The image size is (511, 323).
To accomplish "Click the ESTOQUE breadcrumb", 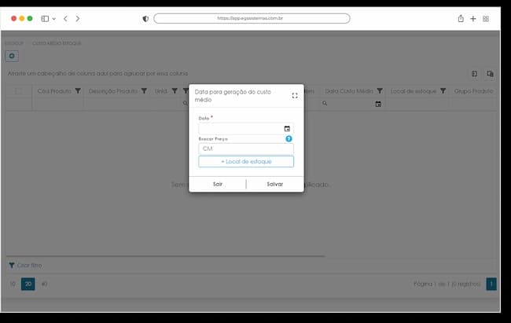I will (x=14, y=43).
